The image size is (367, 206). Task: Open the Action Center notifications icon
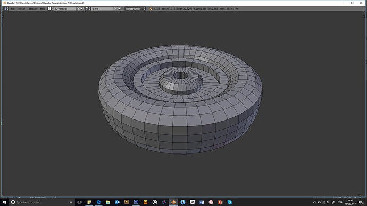[361, 202]
